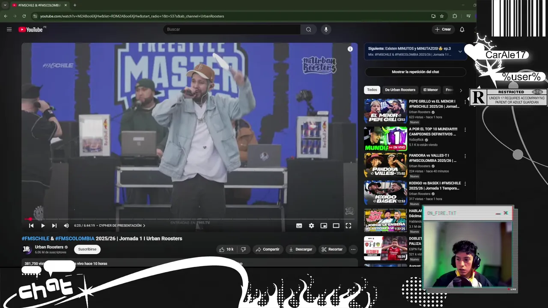This screenshot has height=308, width=548.
Task: Open the browser extensions puzzle icon
Action: coord(455,16)
